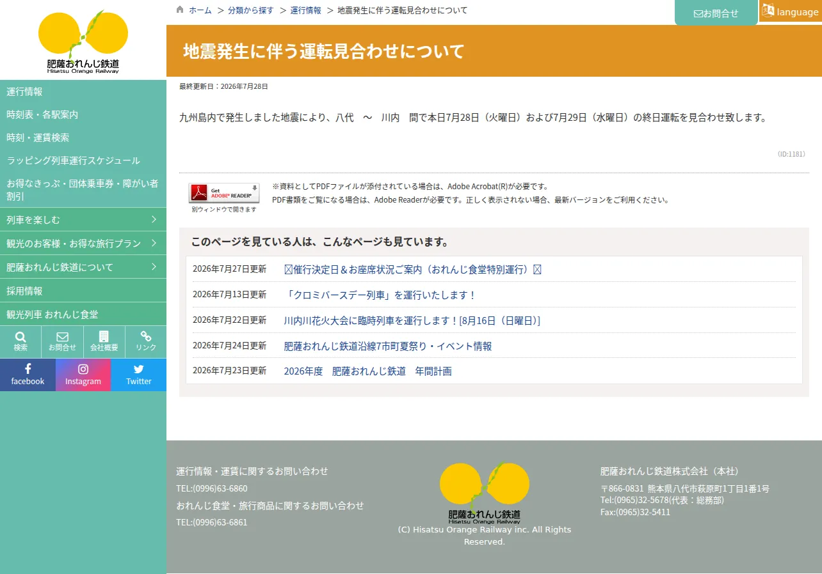Click footer TEL:(0996)63-6861 number
Viewport: 822px width, 574px height.
pos(212,522)
